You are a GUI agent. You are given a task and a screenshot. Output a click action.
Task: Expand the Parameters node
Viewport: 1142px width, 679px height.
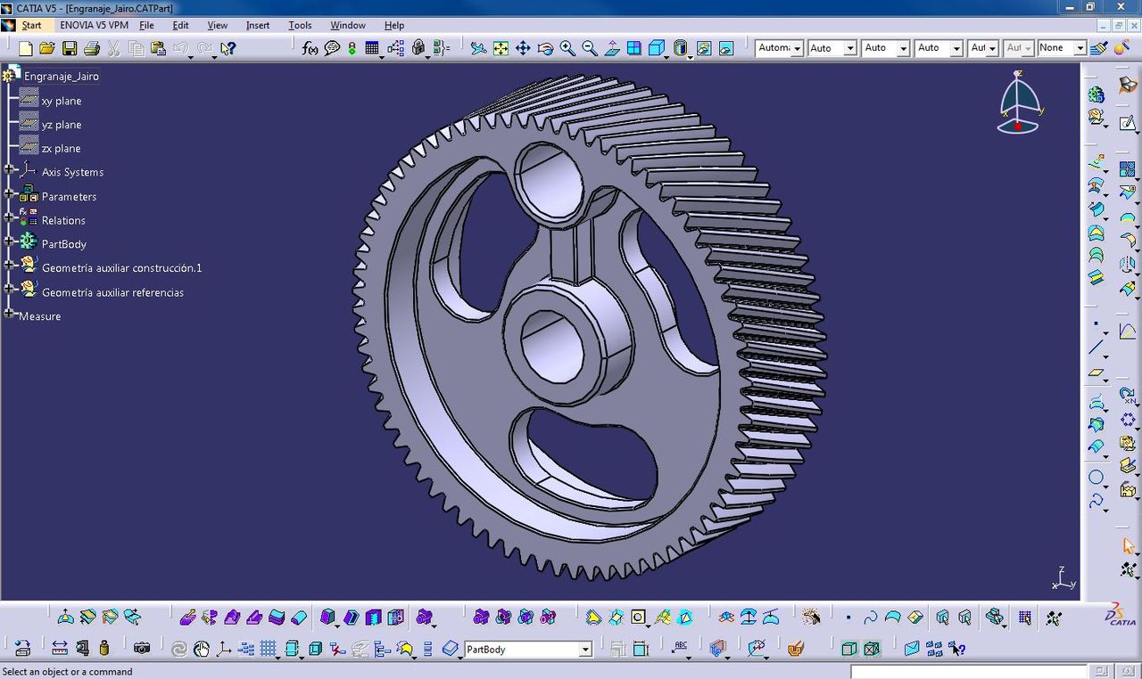coord(9,193)
